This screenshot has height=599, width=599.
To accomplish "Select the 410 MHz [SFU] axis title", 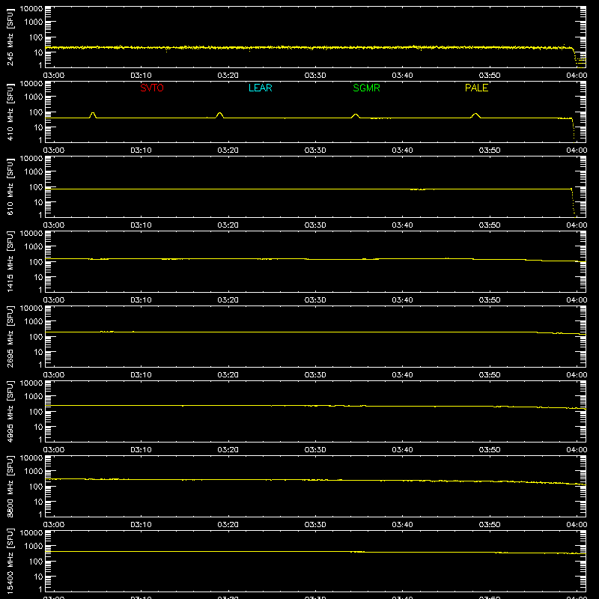I will coord(10,112).
